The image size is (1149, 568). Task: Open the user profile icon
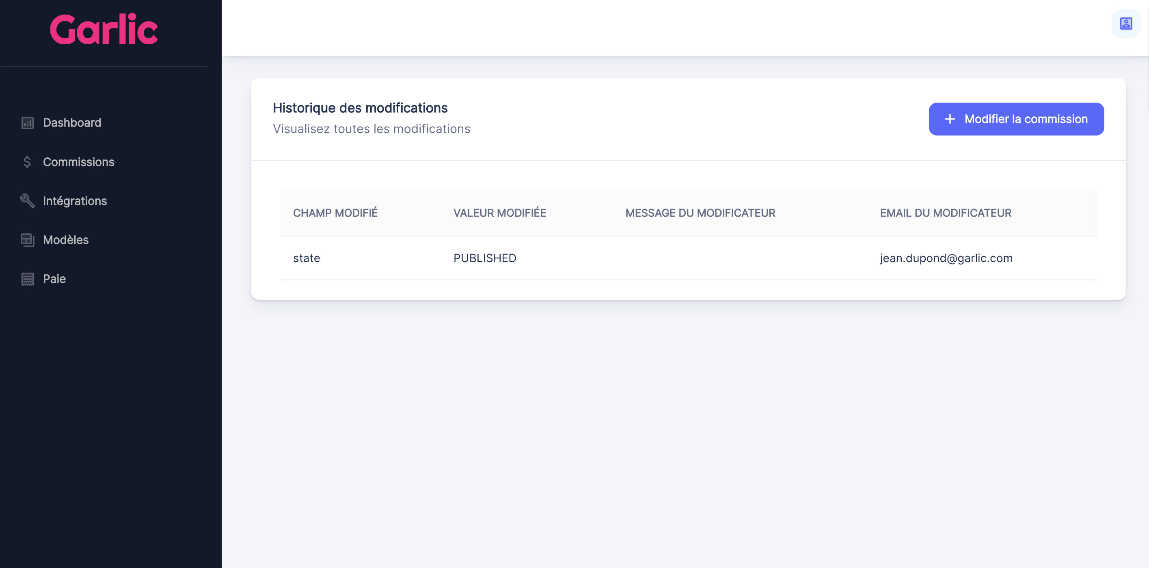coord(1125,24)
